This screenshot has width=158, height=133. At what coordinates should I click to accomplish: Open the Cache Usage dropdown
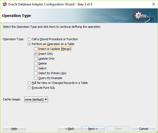[36, 100]
